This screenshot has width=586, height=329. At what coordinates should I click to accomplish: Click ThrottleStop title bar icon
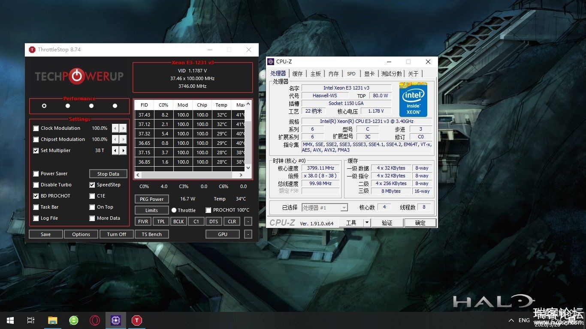[32, 50]
